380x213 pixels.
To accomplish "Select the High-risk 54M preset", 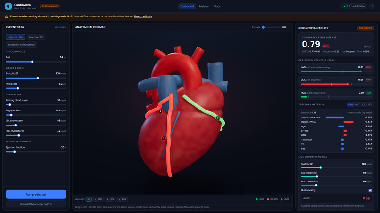I will [16, 37].
